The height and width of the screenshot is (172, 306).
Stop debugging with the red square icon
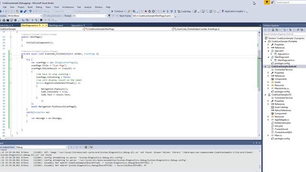(x=146, y=11)
